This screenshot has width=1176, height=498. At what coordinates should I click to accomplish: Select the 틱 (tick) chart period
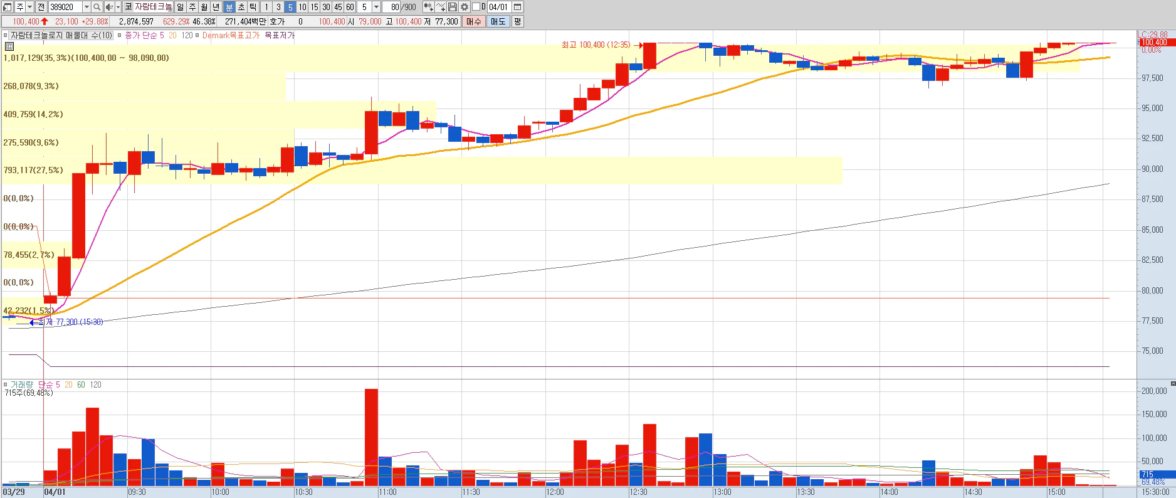[253, 7]
